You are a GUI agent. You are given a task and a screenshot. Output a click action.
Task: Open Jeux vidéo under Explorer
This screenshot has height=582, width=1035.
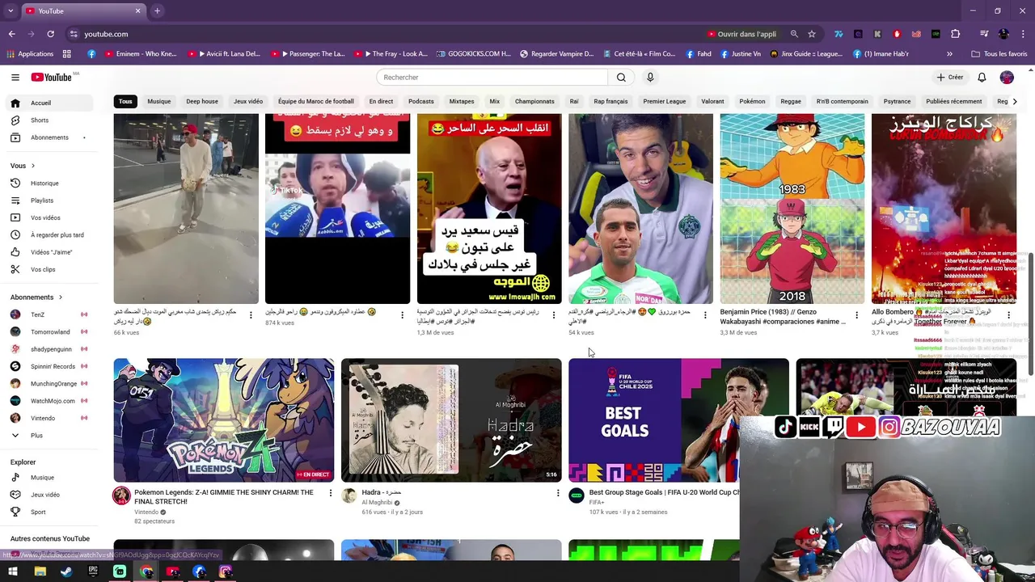(50, 495)
